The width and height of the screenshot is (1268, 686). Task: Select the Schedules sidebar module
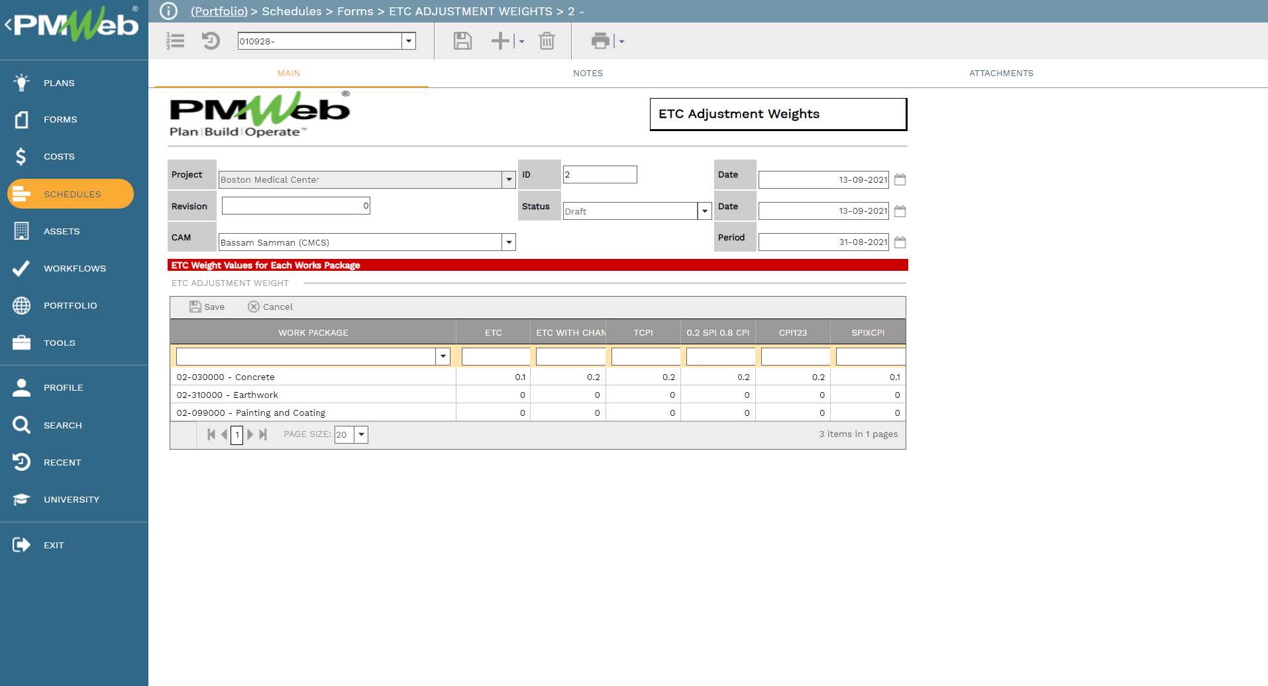click(x=70, y=194)
